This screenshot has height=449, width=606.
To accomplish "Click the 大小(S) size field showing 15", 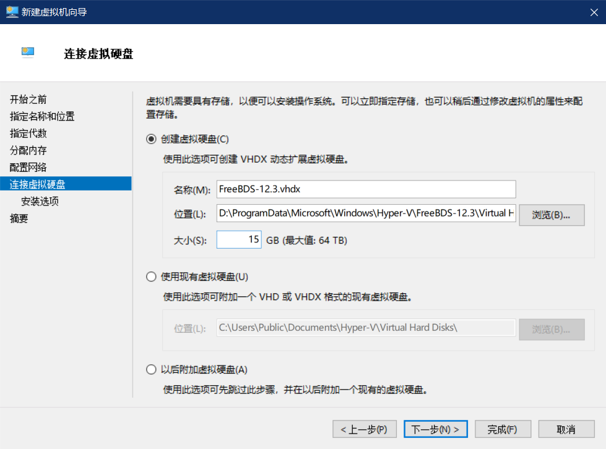I will click(239, 239).
